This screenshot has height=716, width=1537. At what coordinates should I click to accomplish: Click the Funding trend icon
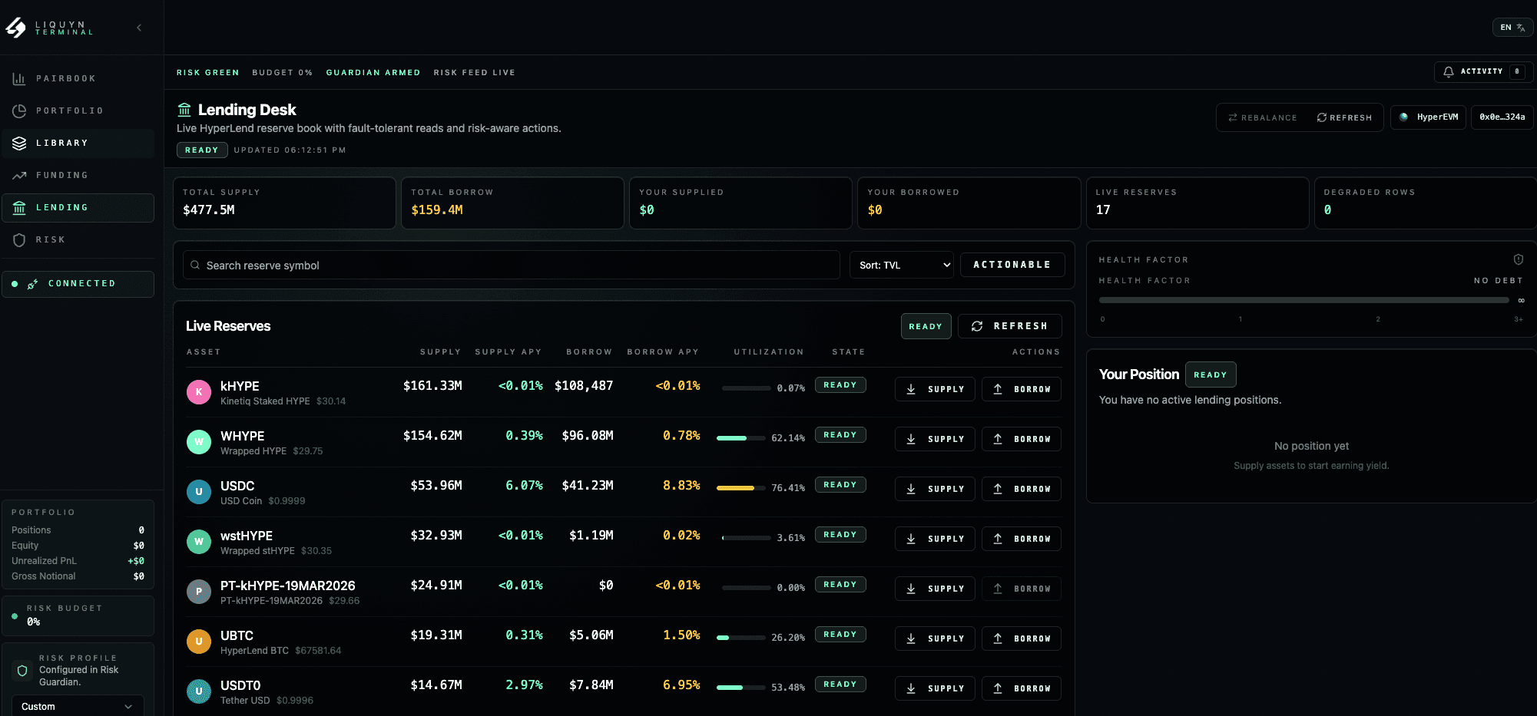(x=19, y=175)
